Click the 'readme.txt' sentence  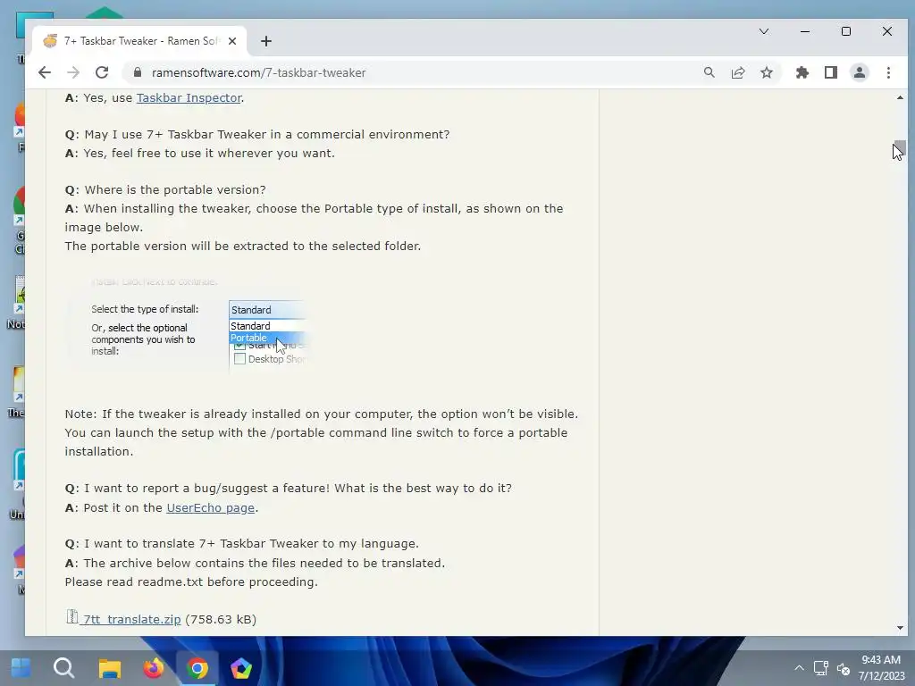[191, 581]
